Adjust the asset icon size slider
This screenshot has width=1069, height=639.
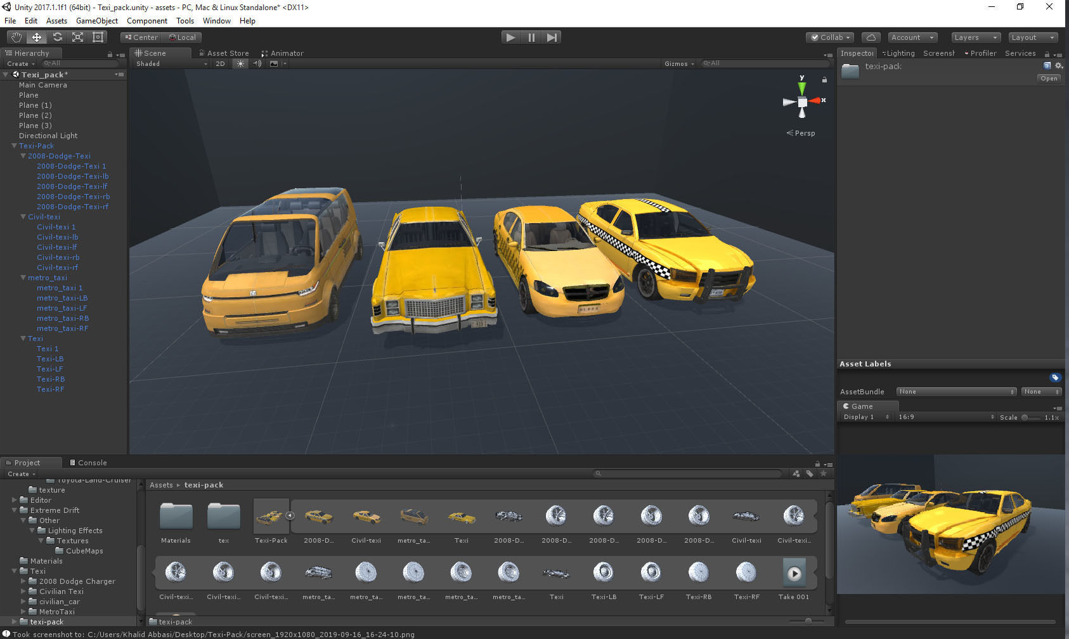(x=805, y=621)
